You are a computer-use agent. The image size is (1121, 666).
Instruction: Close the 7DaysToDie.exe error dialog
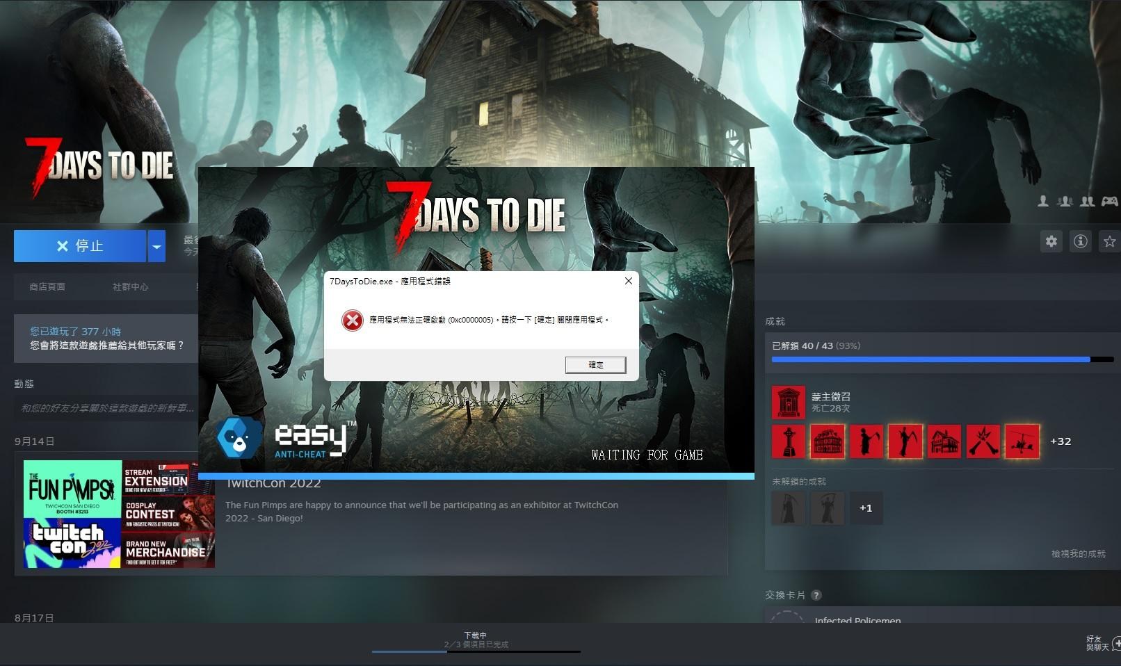pyautogui.click(x=628, y=281)
